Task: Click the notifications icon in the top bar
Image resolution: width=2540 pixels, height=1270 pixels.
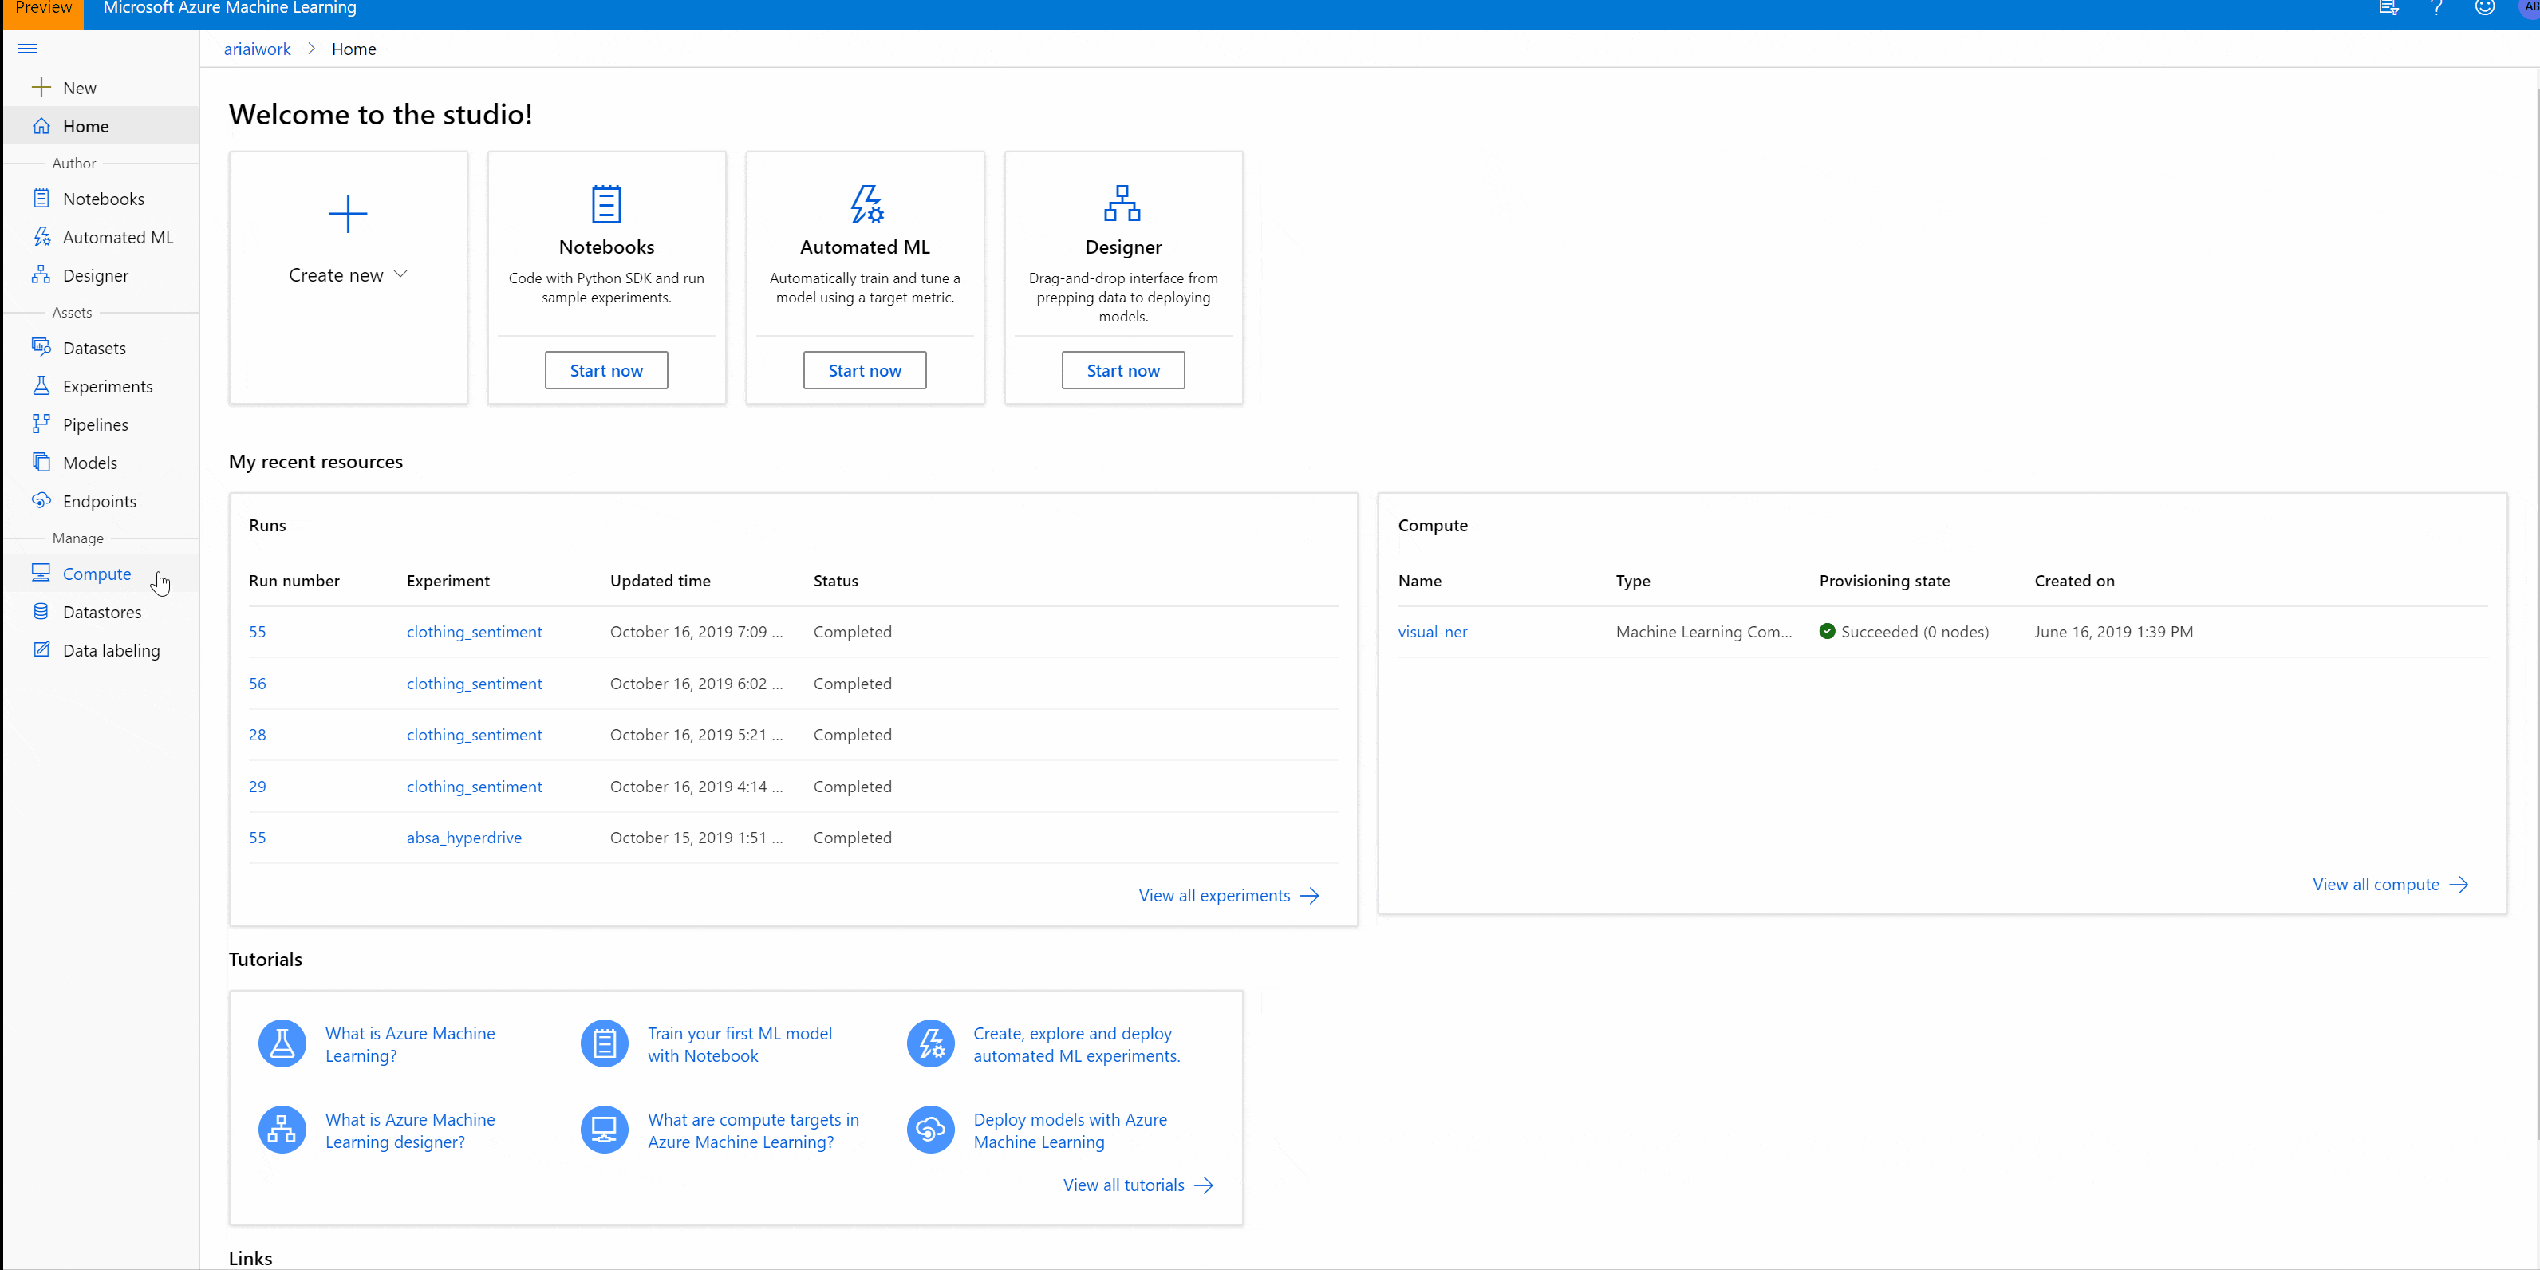Action: coord(2388,8)
